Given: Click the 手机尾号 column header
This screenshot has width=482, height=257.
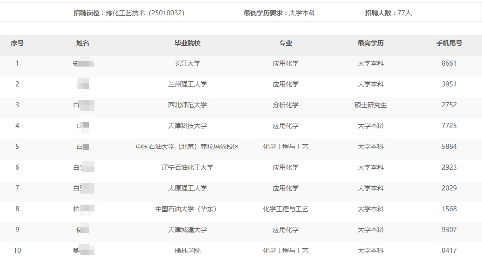Looking at the screenshot, I should pyautogui.click(x=449, y=43).
